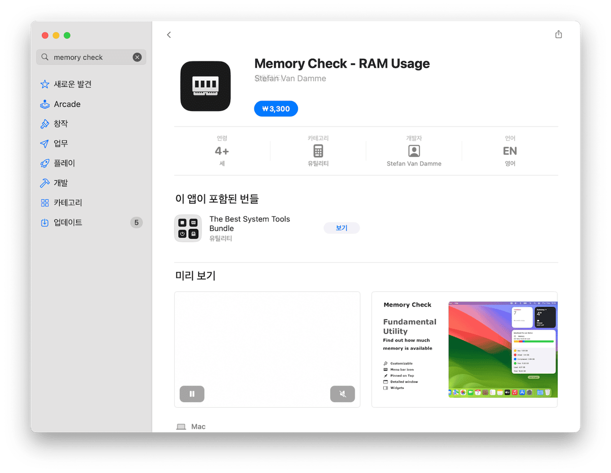Click The Best System Tools Bundle title
Image resolution: width=611 pixels, height=473 pixels.
coord(250,223)
